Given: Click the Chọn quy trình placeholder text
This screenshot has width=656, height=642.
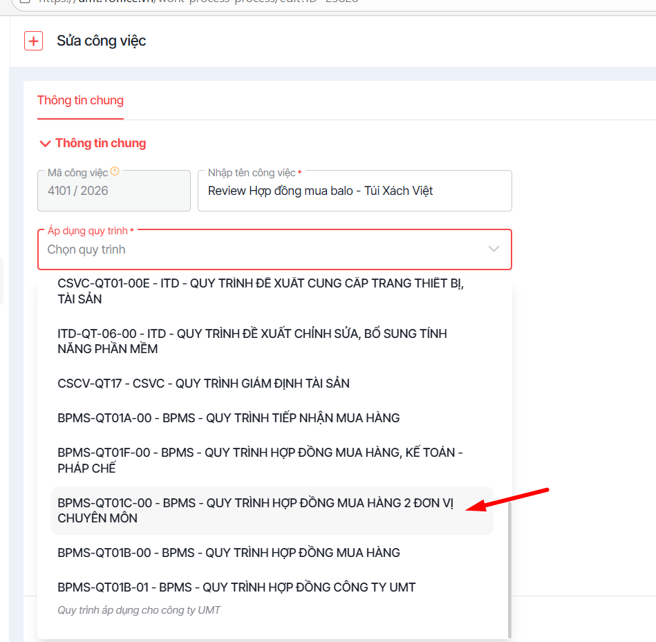Looking at the screenshot, I should pos(86,250).
